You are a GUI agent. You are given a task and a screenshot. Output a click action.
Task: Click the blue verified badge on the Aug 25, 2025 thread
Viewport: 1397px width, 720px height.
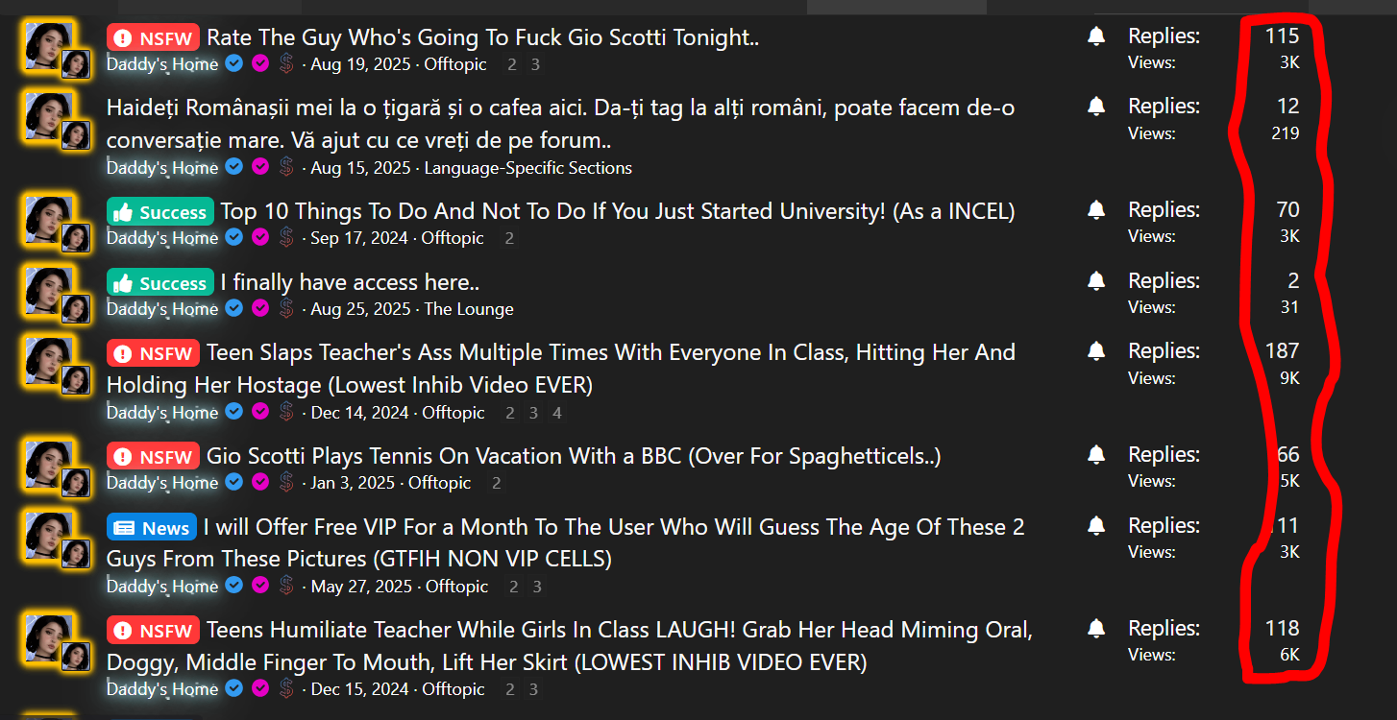(234, 308)
